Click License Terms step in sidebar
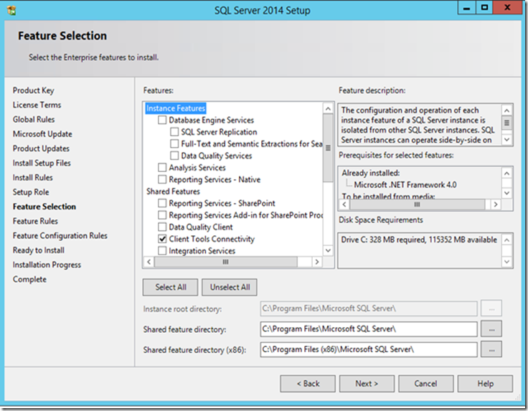528x411 pixels. coord(37,105)
